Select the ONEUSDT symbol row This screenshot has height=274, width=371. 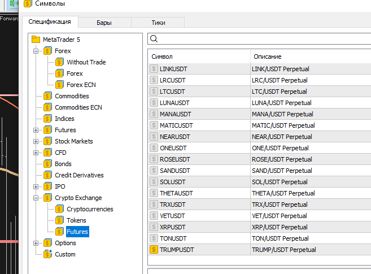[x=260, y=148]
